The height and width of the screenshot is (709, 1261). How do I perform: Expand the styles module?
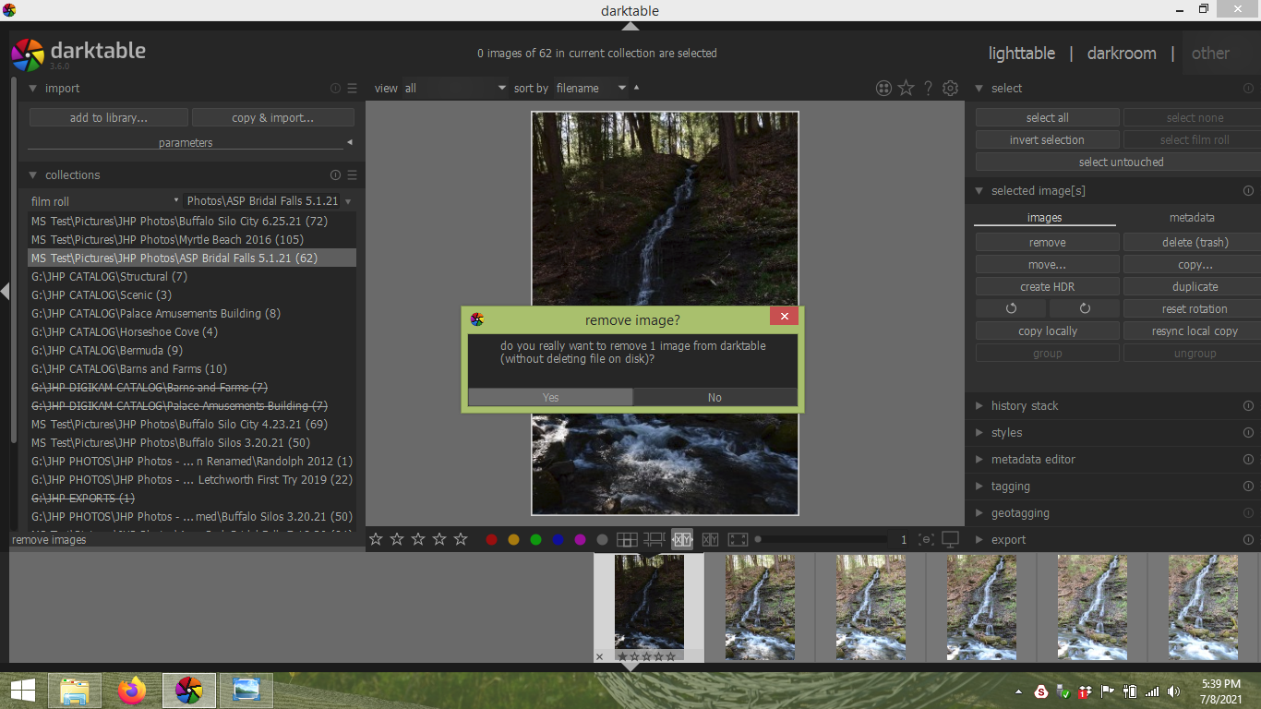pyautogui.click(x=979, y=433)
